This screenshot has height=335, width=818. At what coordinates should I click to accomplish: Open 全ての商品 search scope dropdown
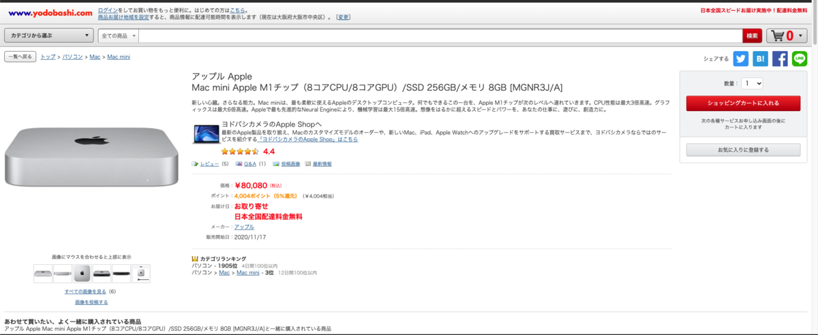click(119, 35)
